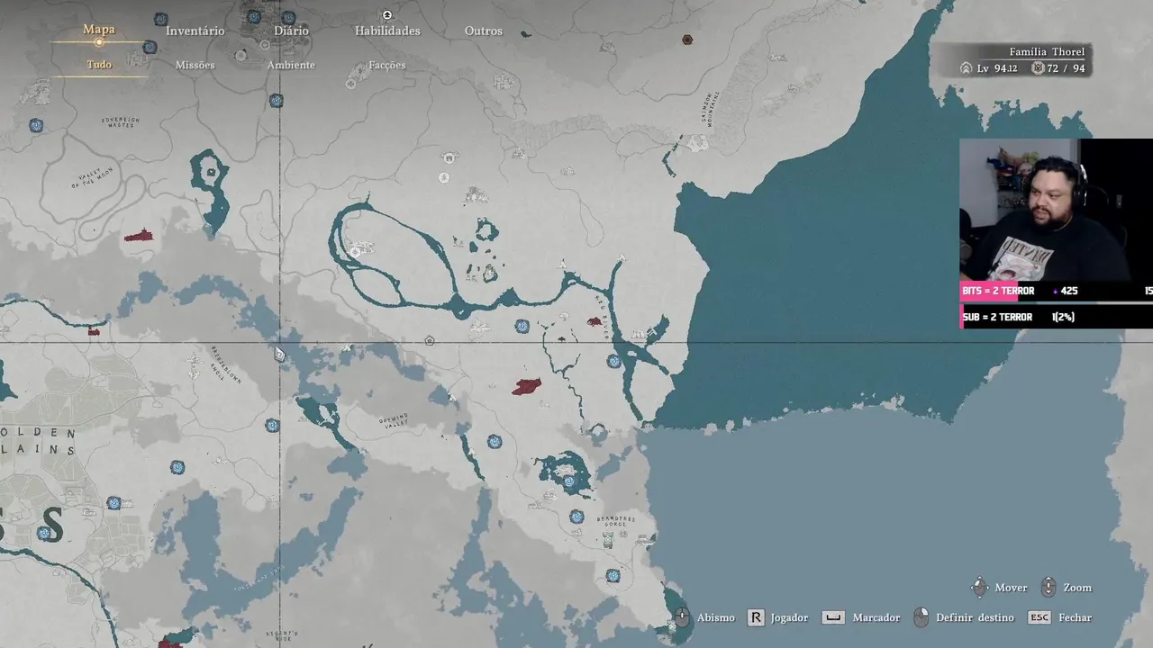Select the camp icon above Habilidades tab
The image size is (1153, 648).
(387, 15)
